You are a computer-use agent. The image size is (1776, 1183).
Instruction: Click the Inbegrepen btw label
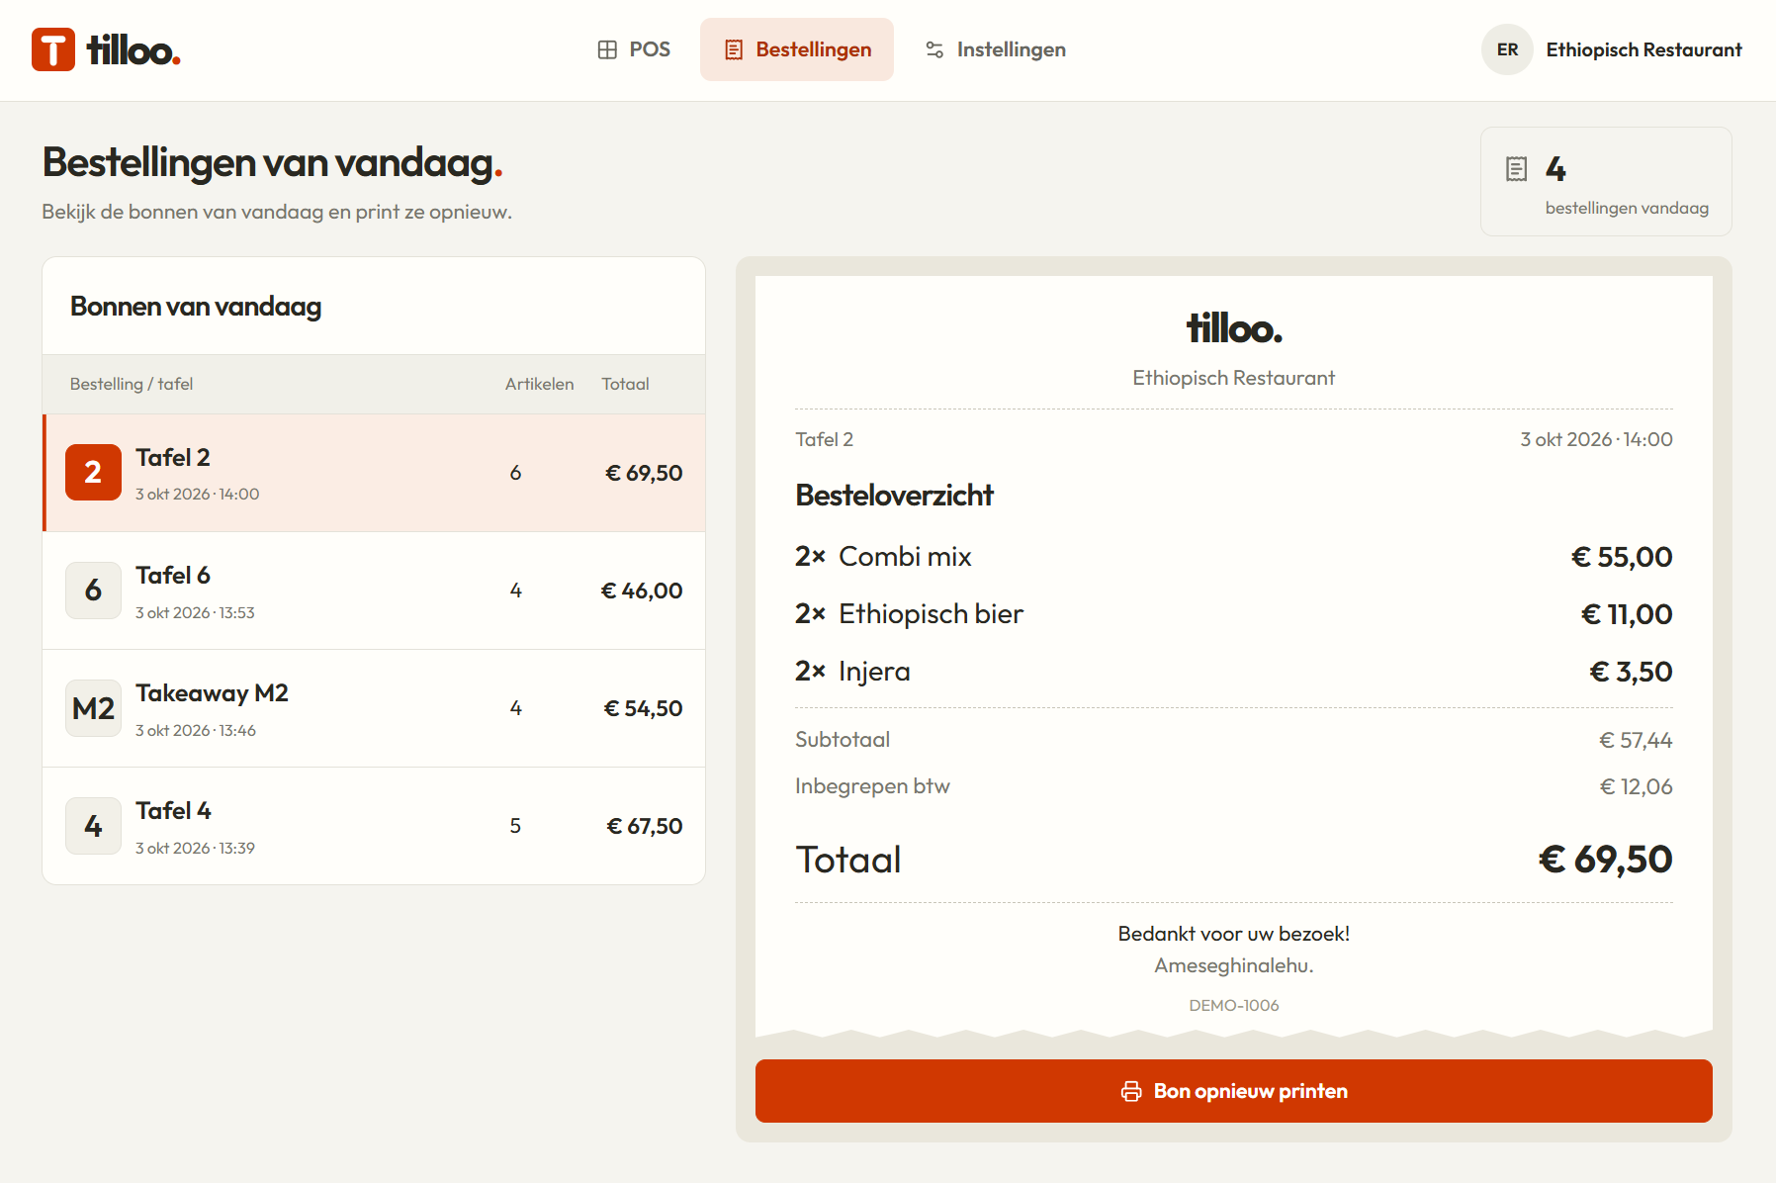coord(872,786)
